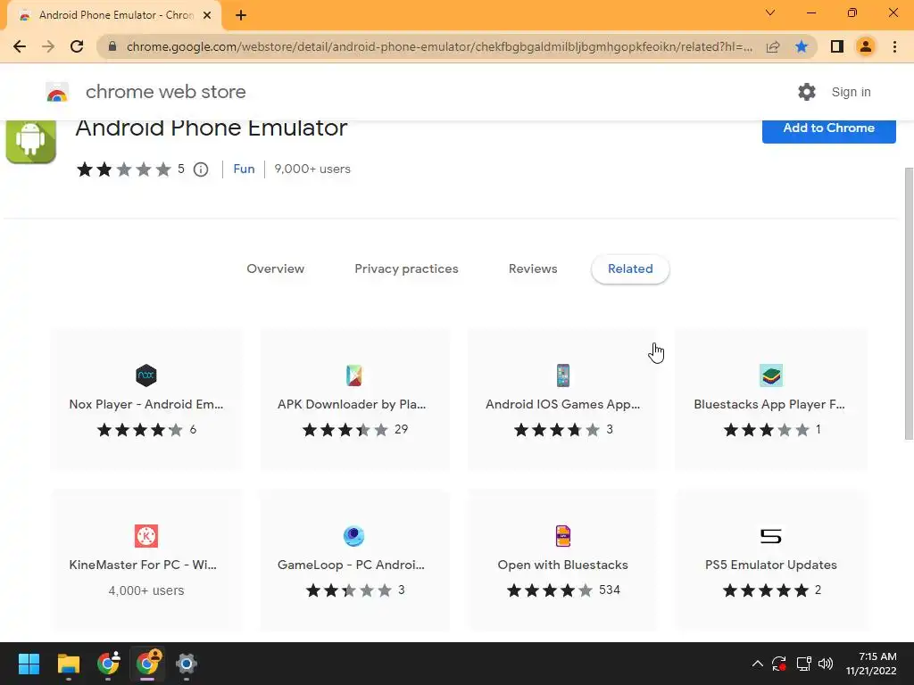Open the active Chrome taskbar icon

[147, 664]
